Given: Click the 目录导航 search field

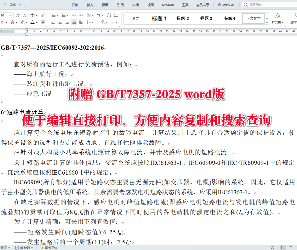Looking at the screenshot, I should tap(267, 4).
